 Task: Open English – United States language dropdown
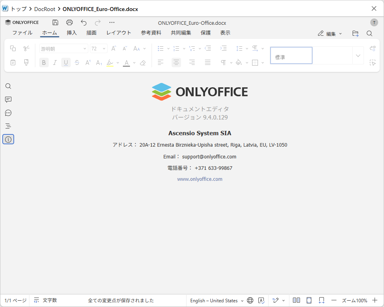pyautogui.click(x=217, y=301)
